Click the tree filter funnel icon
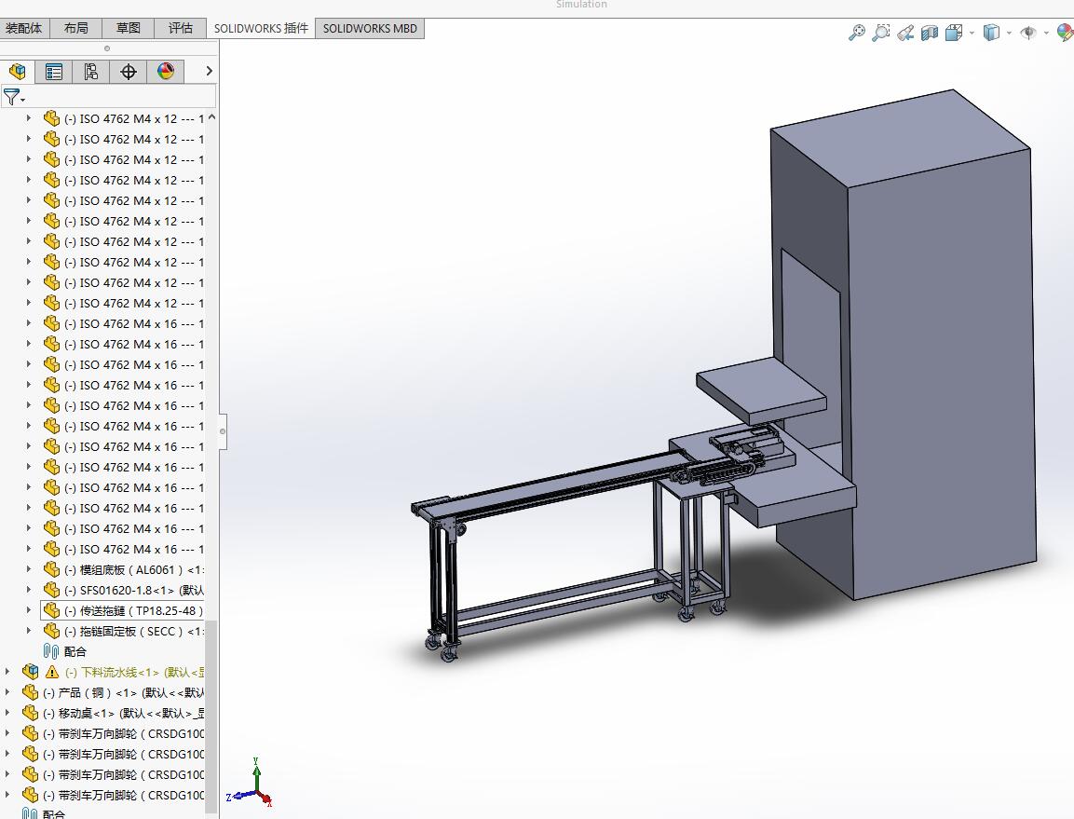 coord(12,97)
